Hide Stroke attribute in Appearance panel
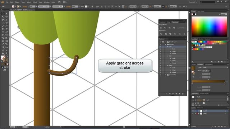This screenshot has width=230, height=129. pos(193,100)
